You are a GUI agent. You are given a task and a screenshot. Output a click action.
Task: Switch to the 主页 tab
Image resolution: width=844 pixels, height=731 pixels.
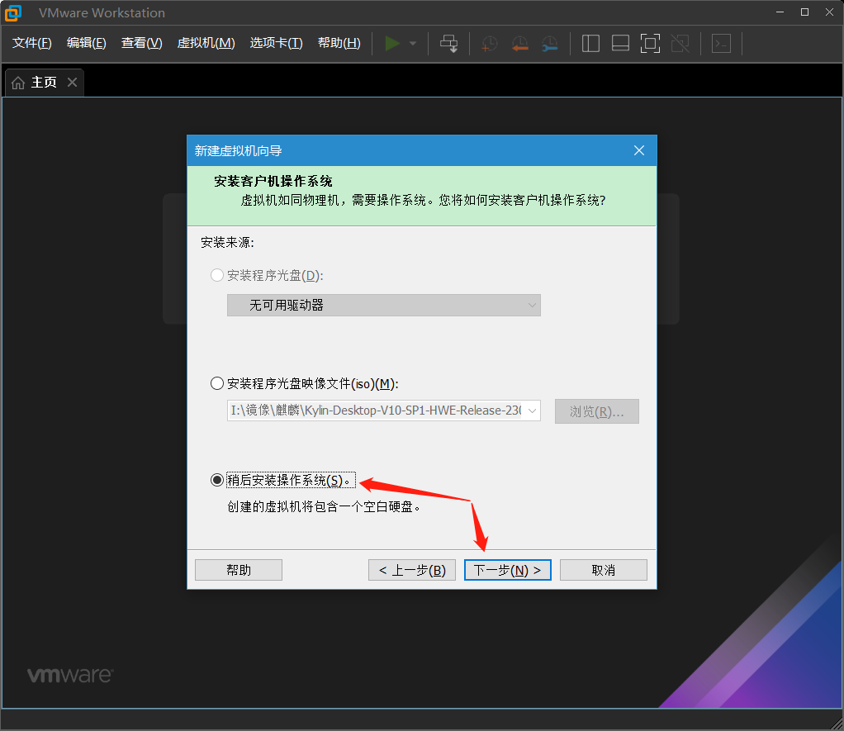44,83
